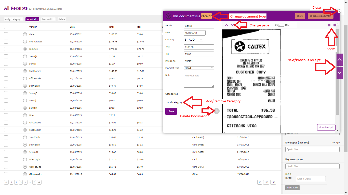This screenshot has height=195, width=348.
Task: Check the box for the Laminex row
Action: coord(6,49)
